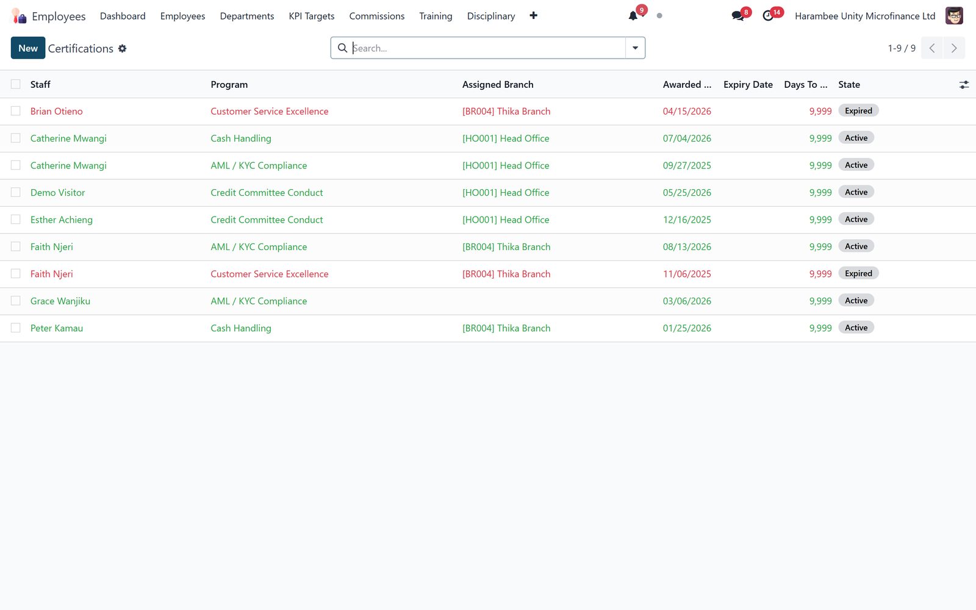Open notifications bell icon
The width and height of the screenshot is (976, 610).
633,16
